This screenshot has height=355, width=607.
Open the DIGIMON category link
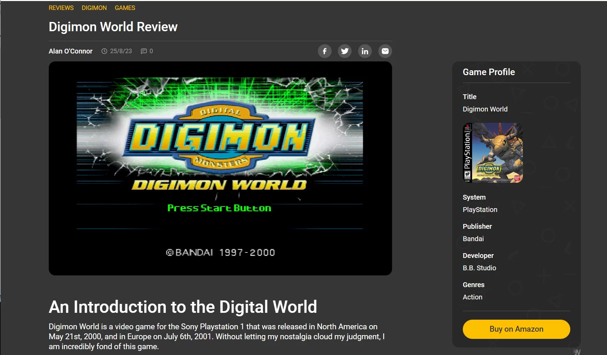[94, 8]
